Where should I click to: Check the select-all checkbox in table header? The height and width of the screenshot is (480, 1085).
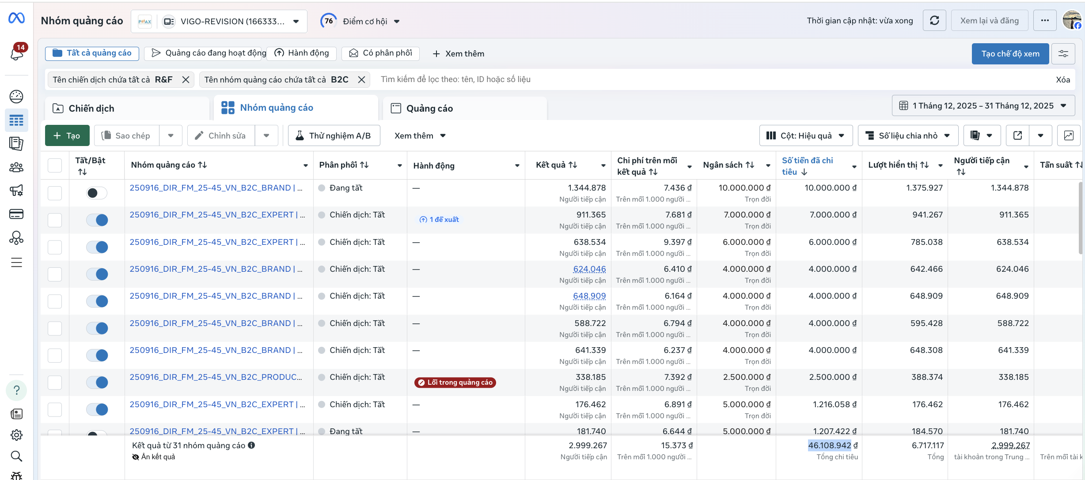click(55, 165)
